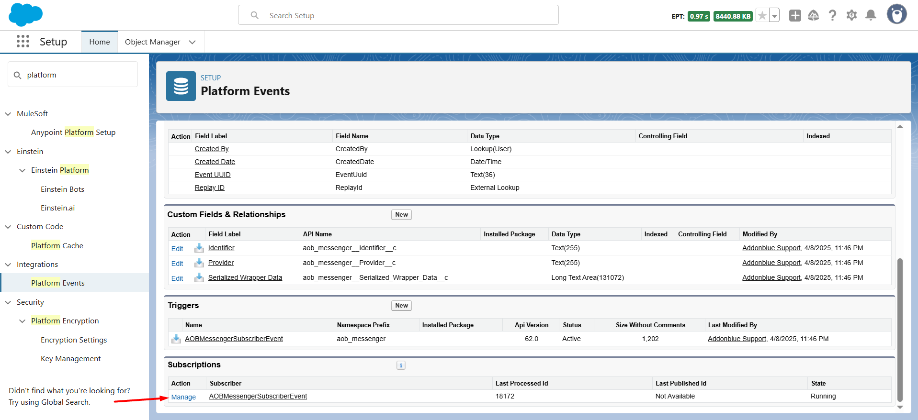This screenshot has width=918, height=420.
Task: Collapse the Platform Encryption subtree
Action: pyautogui.click(x=23, y=321)
